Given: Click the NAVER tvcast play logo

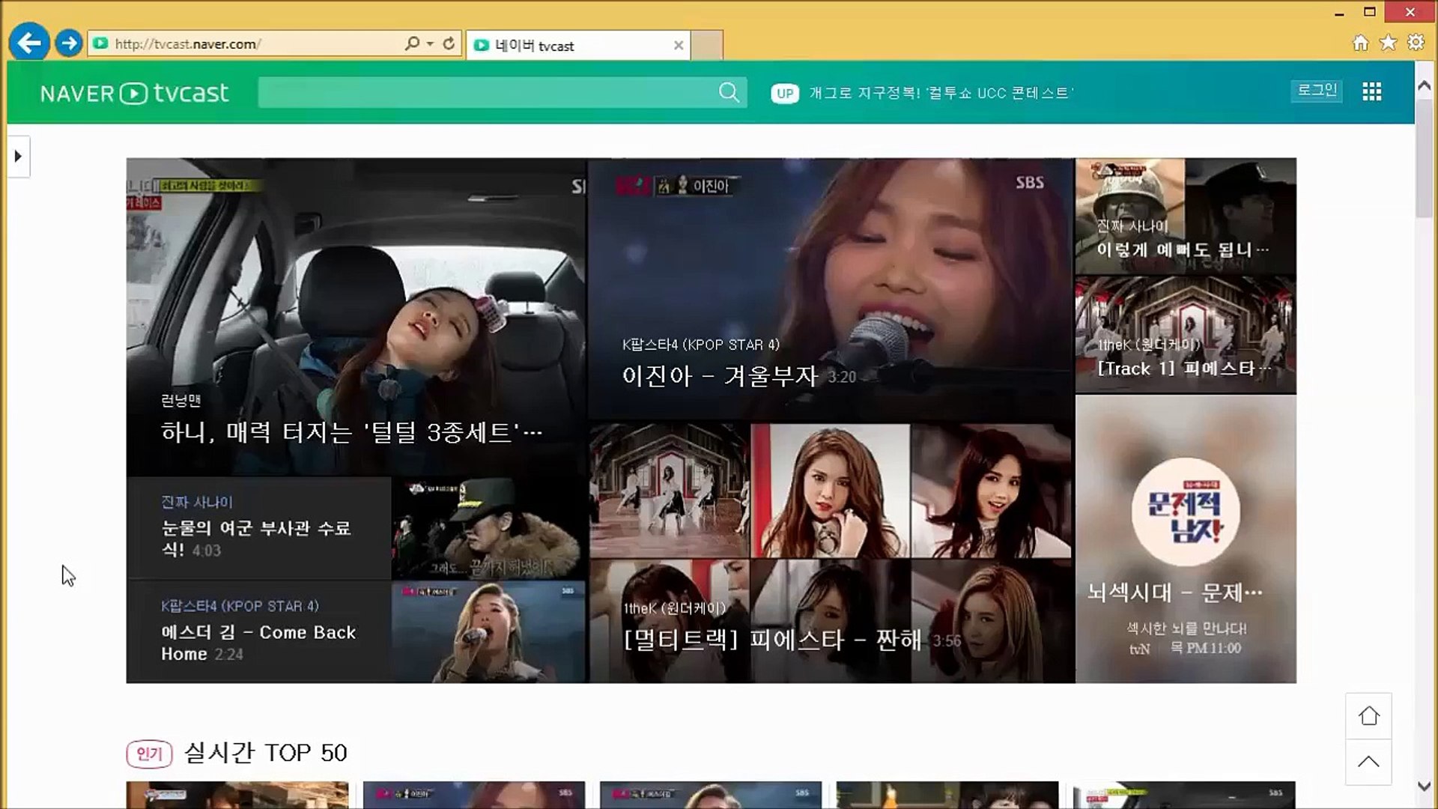Looking at the screenshot, I should click(x=135, y=93).
